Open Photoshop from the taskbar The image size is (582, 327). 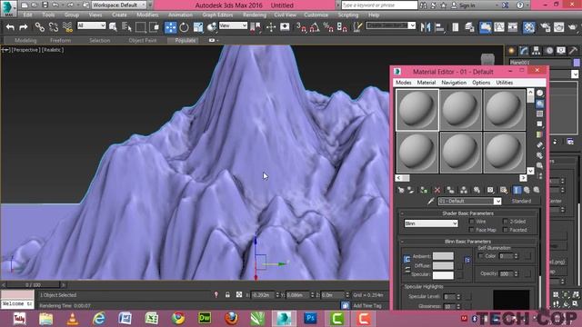click(310, 319)
